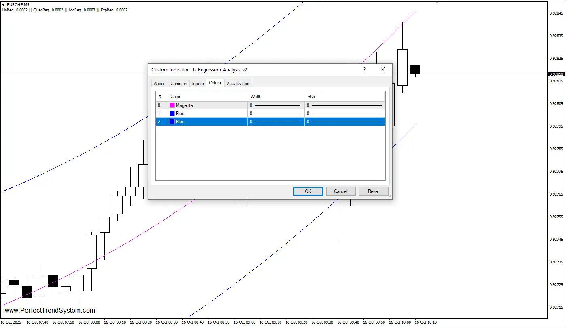The image size is (567, 328).
Task: Switch to the Visualization tab
Action: point(238,83)
